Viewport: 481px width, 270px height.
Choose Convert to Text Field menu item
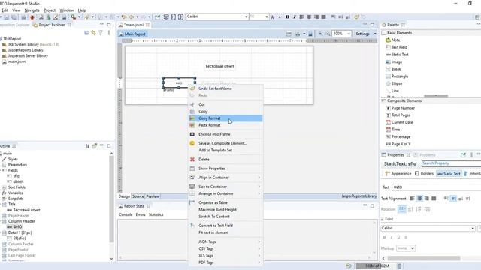point(225,226)
